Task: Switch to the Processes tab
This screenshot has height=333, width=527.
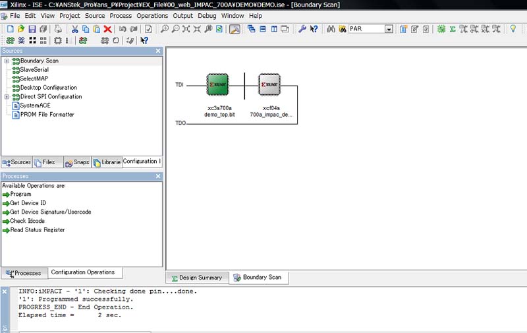Action: [x=24, y=273]
